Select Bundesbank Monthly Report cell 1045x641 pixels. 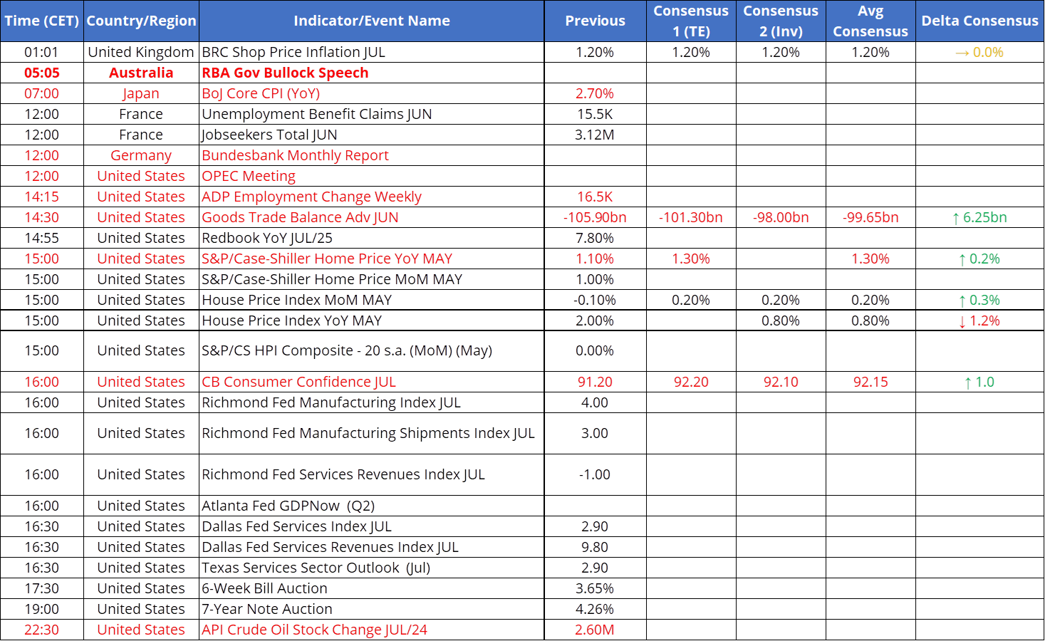point(372,155)
